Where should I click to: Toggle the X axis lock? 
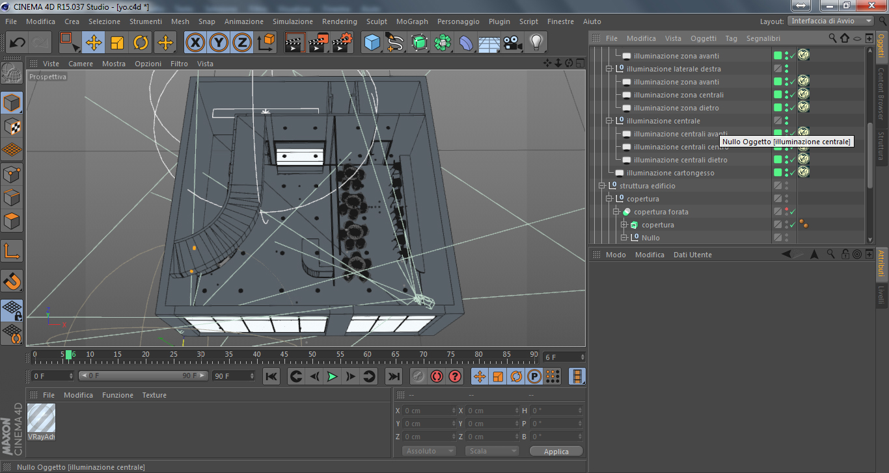pyautogui.click(x=195, y=43)
